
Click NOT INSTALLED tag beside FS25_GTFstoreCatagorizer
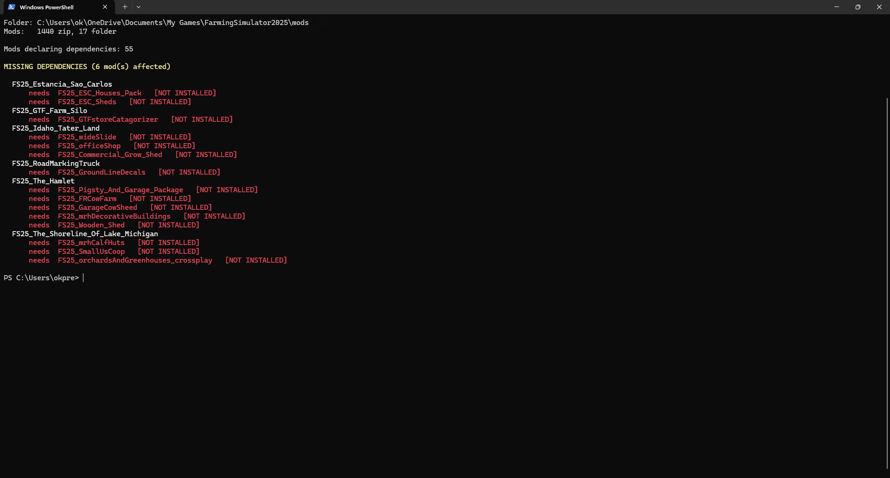click(x=202, y=119)
